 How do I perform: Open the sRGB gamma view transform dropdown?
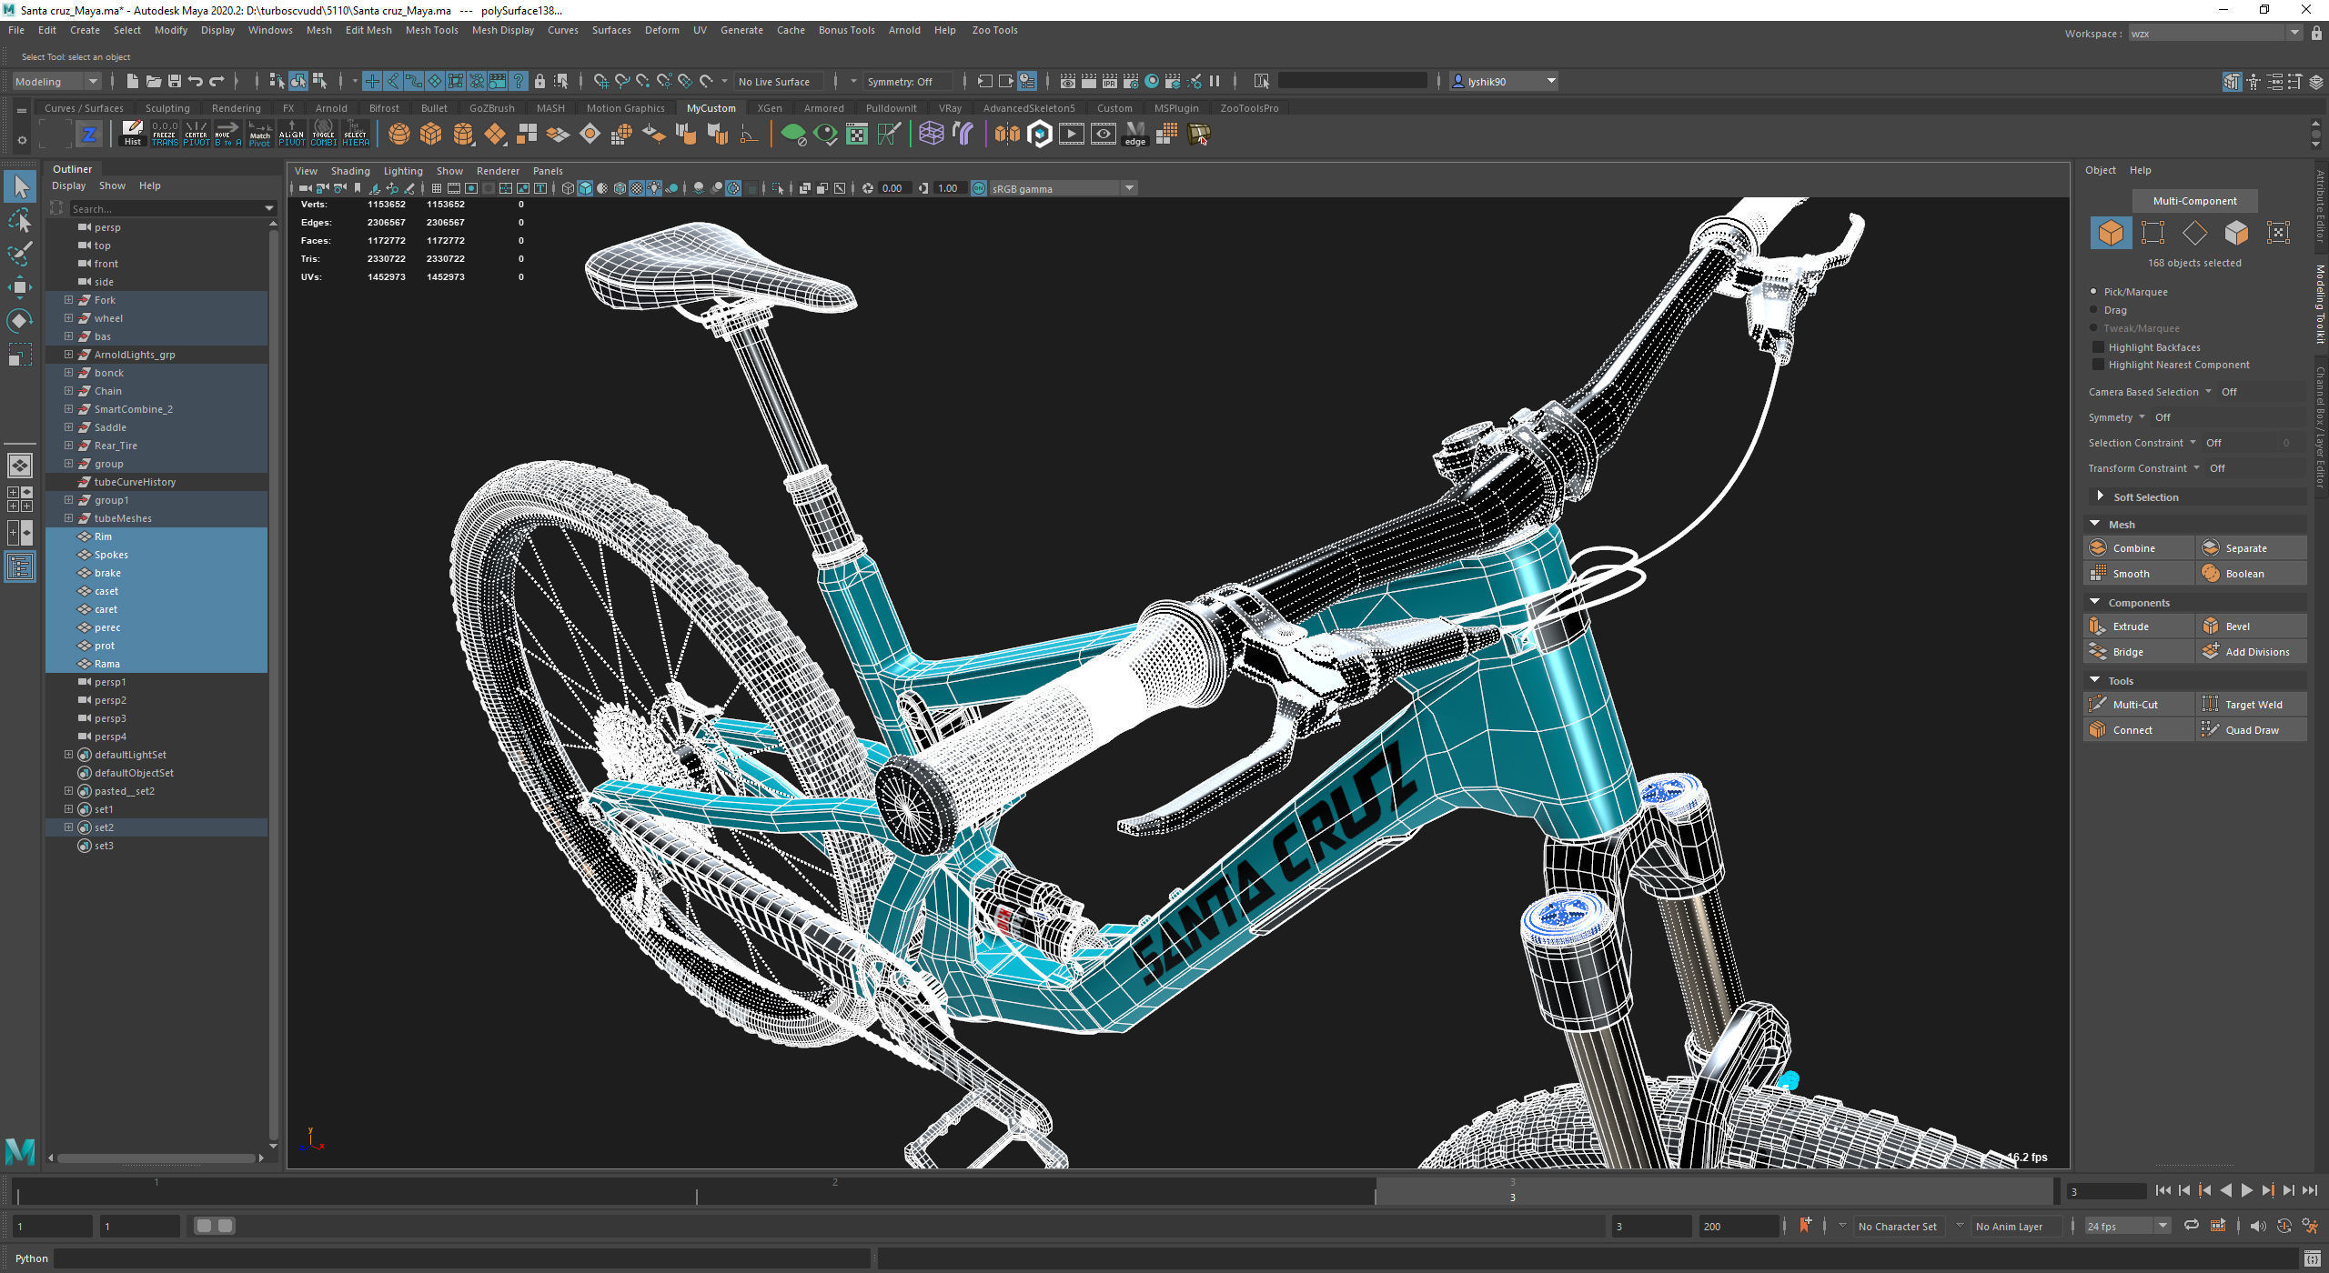[x=1062, y=188]
